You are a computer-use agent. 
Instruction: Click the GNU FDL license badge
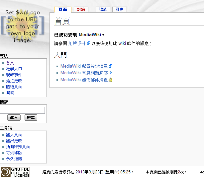point(15,172)
